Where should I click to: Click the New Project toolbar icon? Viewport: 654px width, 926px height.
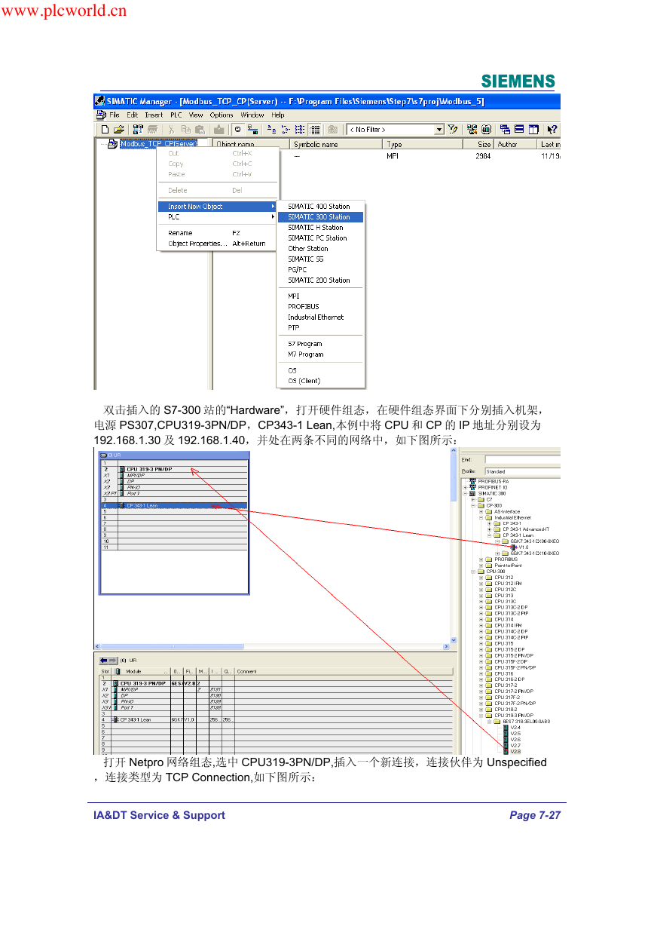click(x=105, y=130)
